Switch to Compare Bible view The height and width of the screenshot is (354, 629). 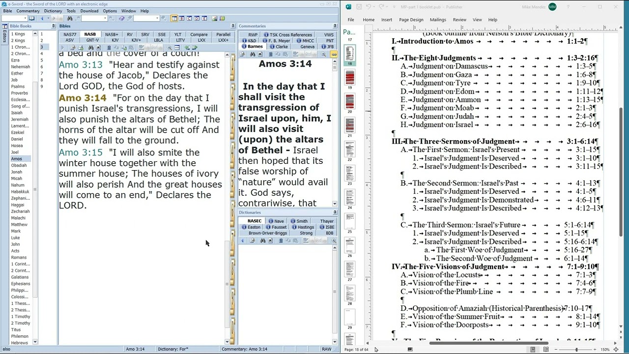[x=199, y=35]
